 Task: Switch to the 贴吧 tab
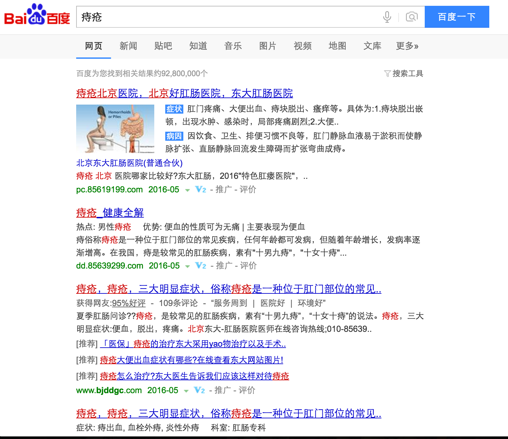pyautogui.click(x=163, y=46)
